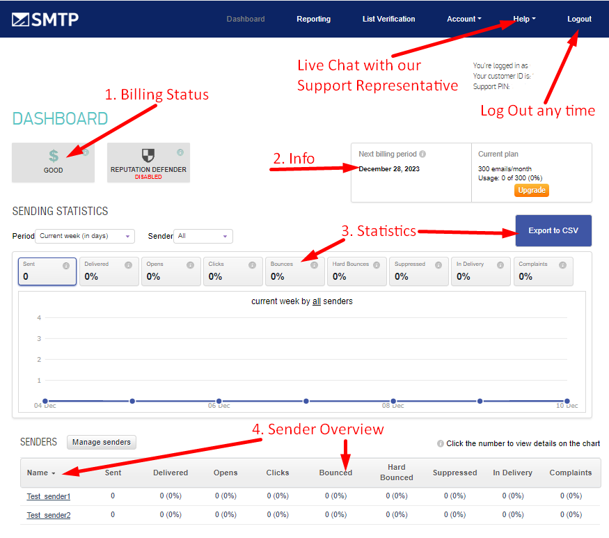Open info icon on Reputation Defender card
The height and width of the screenshot is (538, 609).
point(180,152)
